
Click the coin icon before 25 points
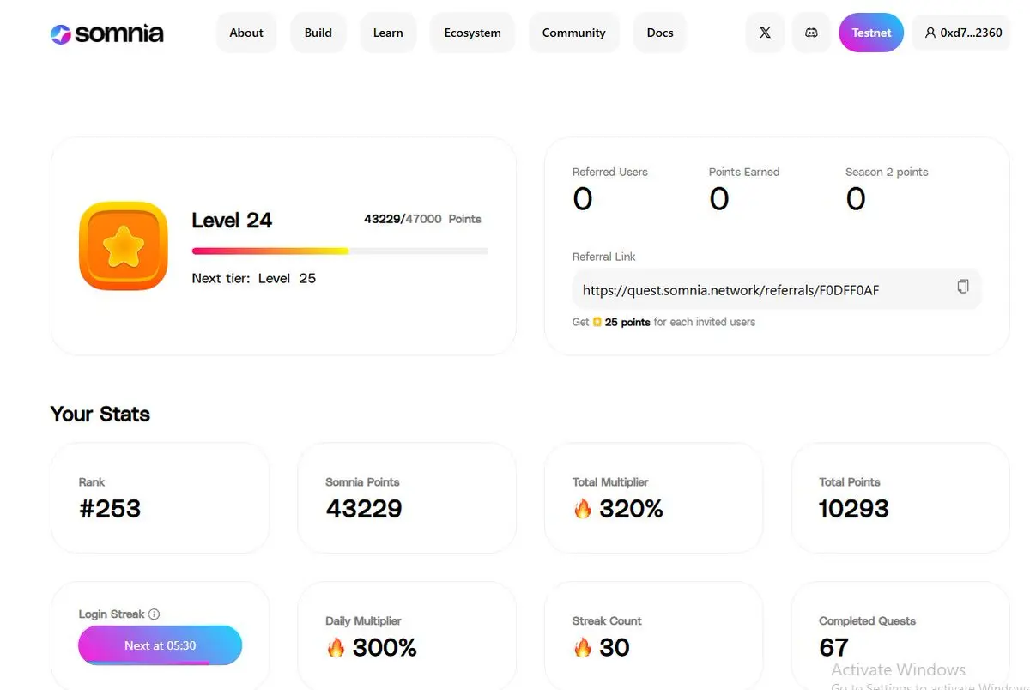point(597,322)
